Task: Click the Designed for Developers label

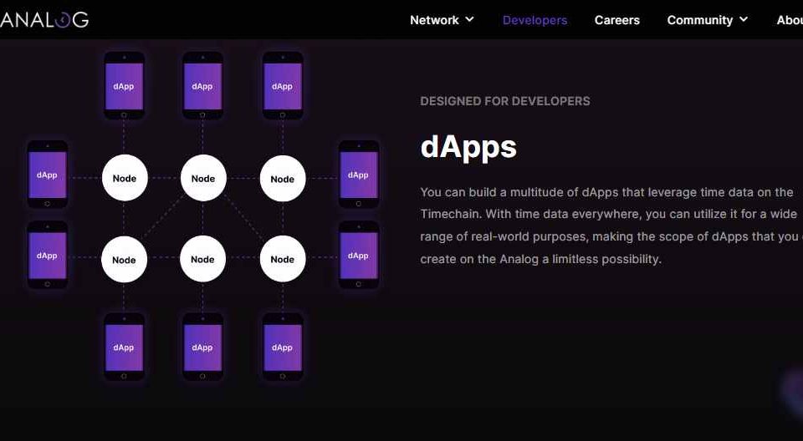Action: (505, 101)
